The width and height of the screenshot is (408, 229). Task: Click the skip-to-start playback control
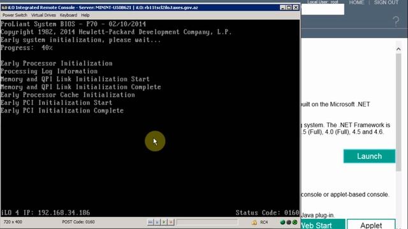coord(150,222)
